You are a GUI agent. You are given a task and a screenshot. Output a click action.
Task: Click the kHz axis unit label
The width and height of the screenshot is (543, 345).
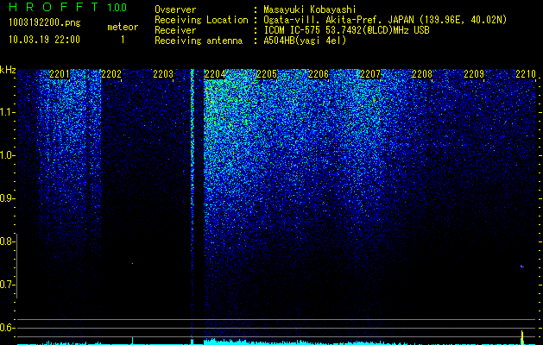point(8,70)
